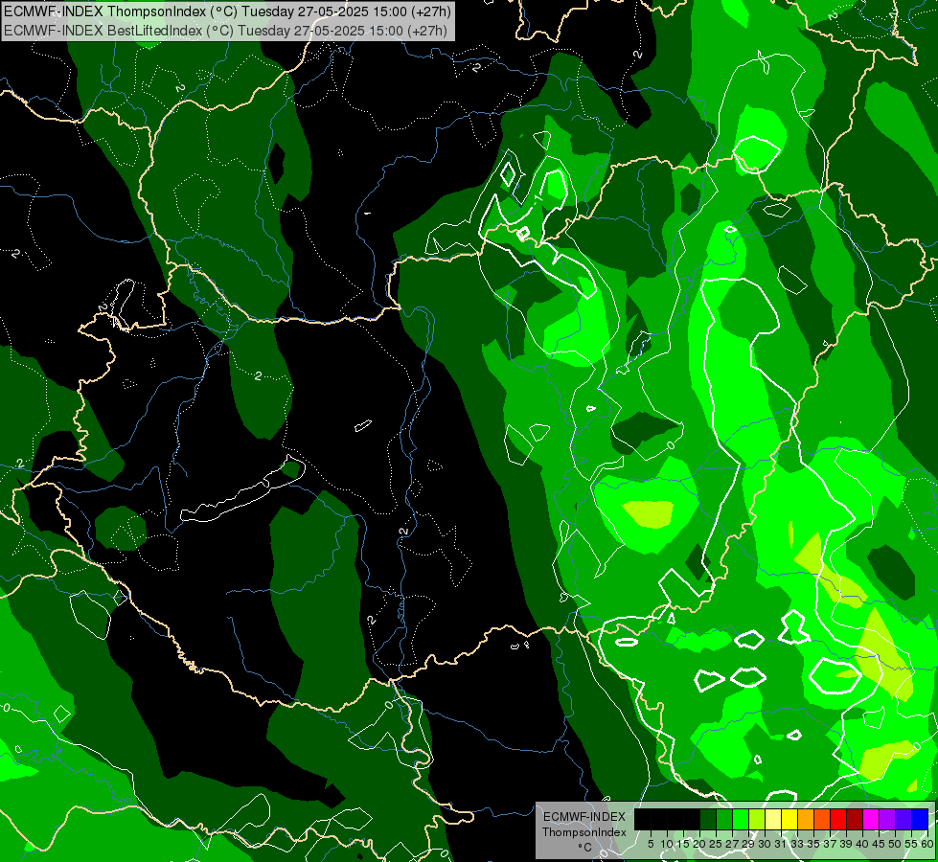
Task: Click the legend tick value 60
Action: click(927, 844)
